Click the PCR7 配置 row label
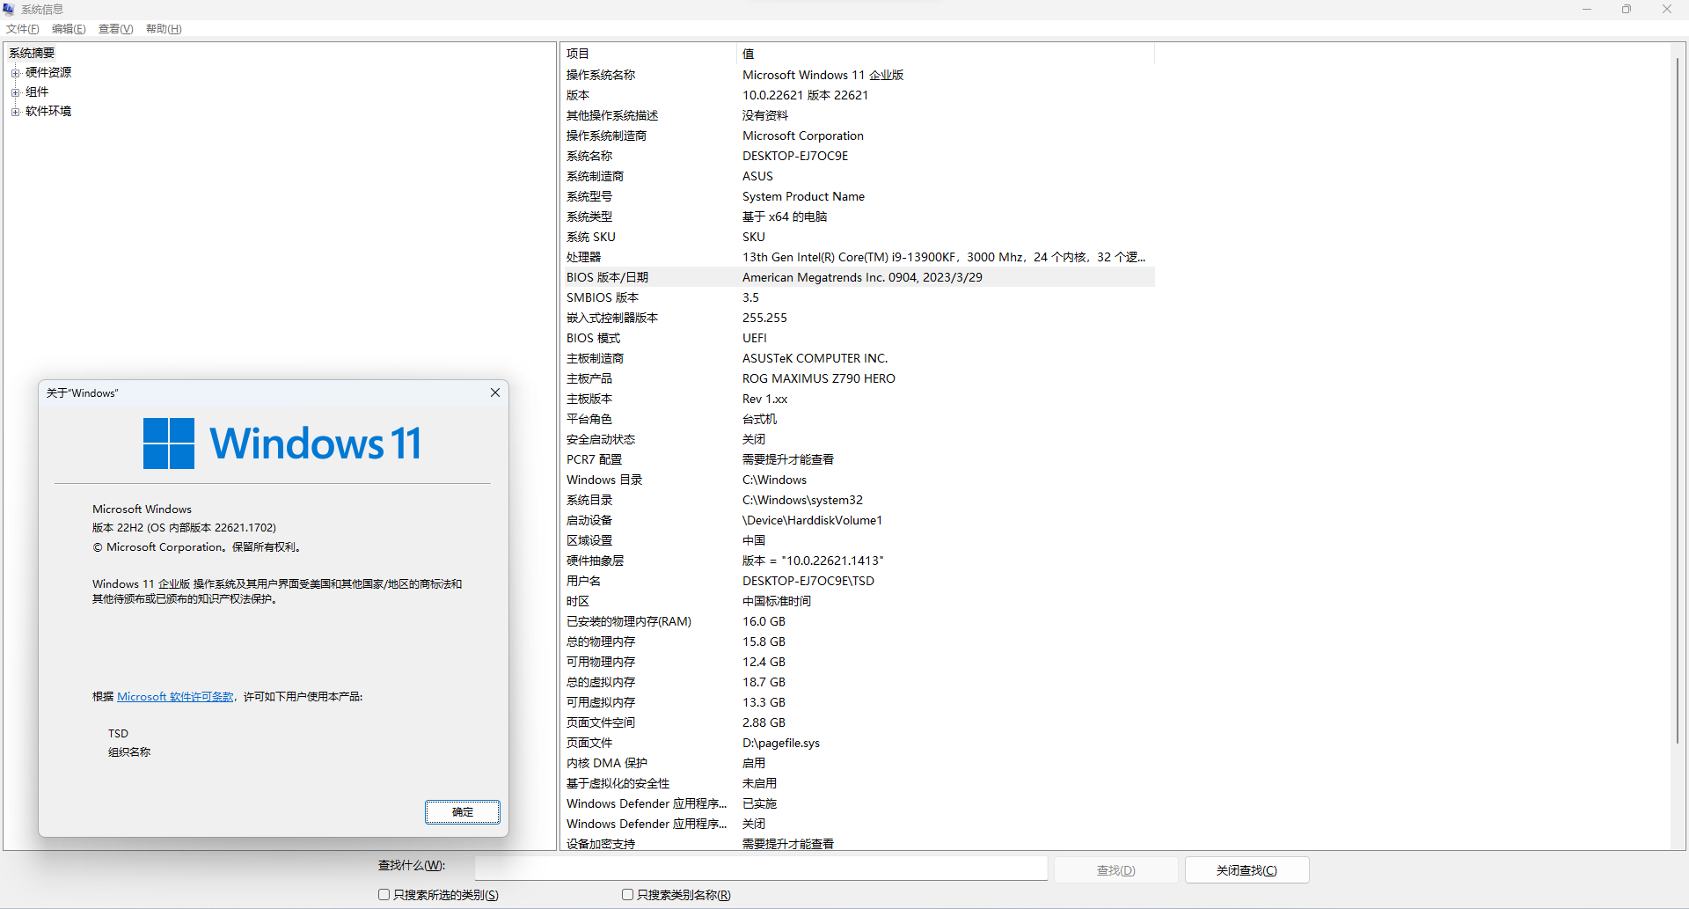 tap(594, 459)
